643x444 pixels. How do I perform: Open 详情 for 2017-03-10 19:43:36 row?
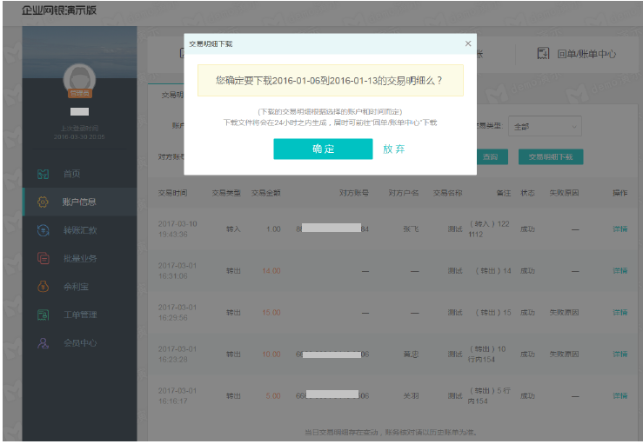pyautogui.click(x=620, y=229)
